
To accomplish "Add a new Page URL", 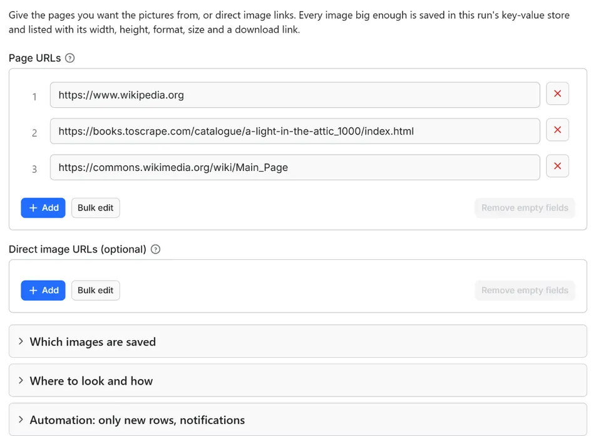I will (43, 208).
